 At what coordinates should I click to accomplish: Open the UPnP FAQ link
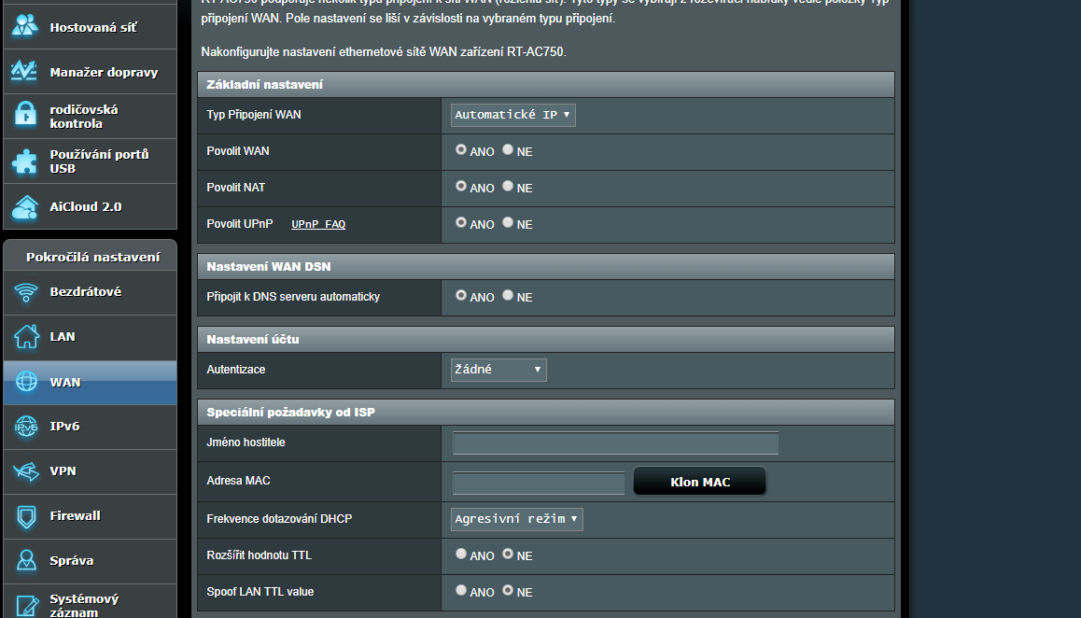318,224
